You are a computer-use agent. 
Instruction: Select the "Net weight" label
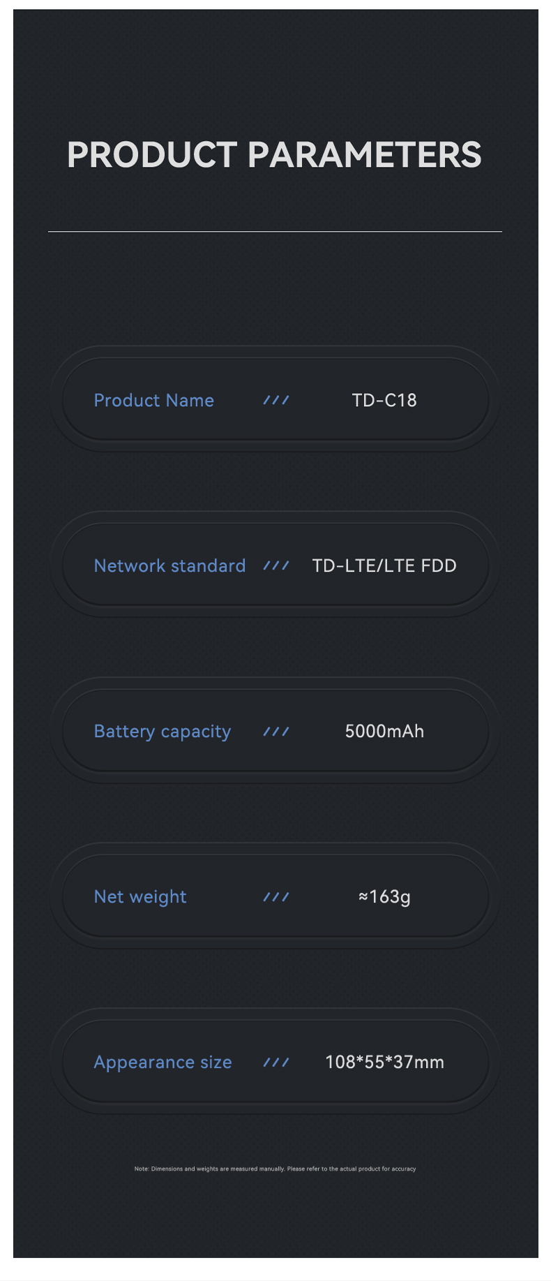[x=140, y=897]
